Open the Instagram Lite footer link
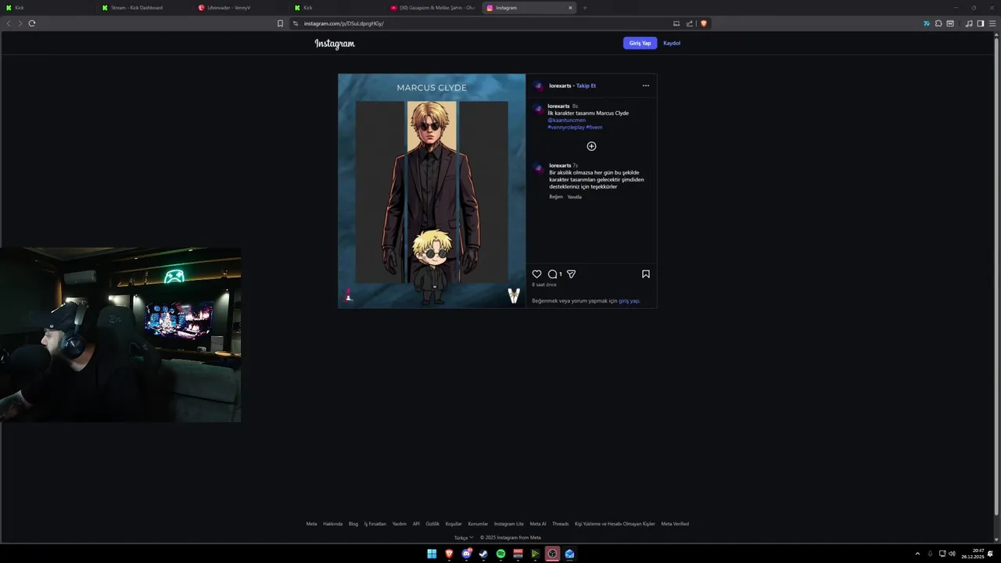The width and height of the screenshot is (1001, 563). pos(509,524)
